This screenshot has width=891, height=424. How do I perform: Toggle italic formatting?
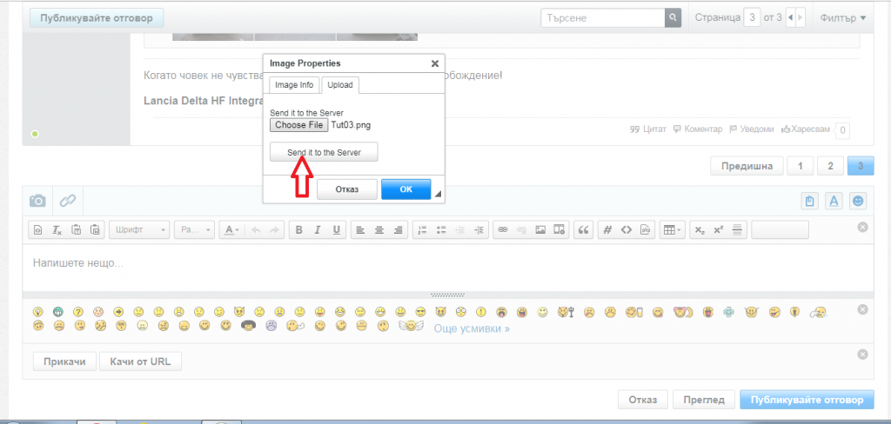click(x=318, y=230)
